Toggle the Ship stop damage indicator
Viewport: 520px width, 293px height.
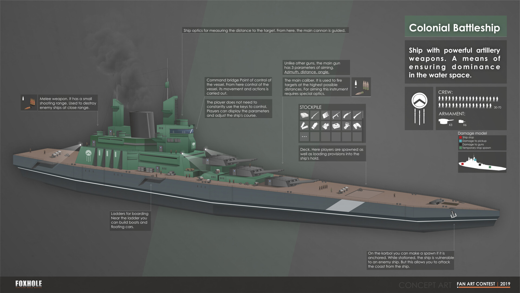click(460, 137)
